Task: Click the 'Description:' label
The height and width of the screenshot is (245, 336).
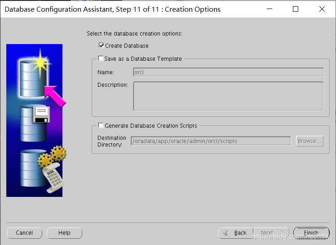Action: [112, 85]
